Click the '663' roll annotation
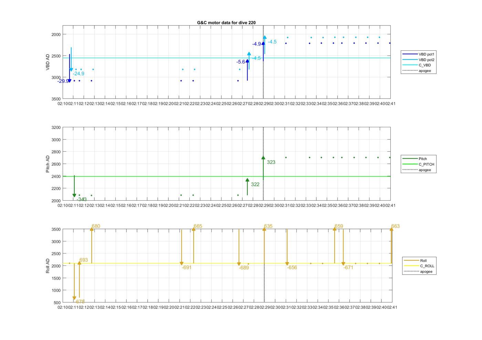Image resolution: width=482 pixels, height=340 pixels. click(396, 227)
